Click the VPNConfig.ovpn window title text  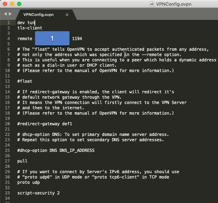point(174,4)
